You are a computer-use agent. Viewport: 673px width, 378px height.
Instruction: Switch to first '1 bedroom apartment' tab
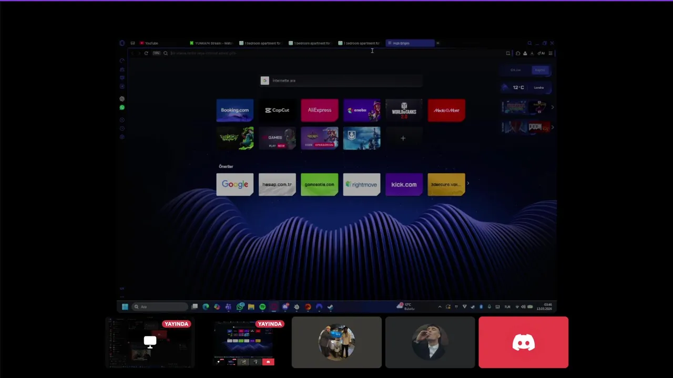pos(261,43)
